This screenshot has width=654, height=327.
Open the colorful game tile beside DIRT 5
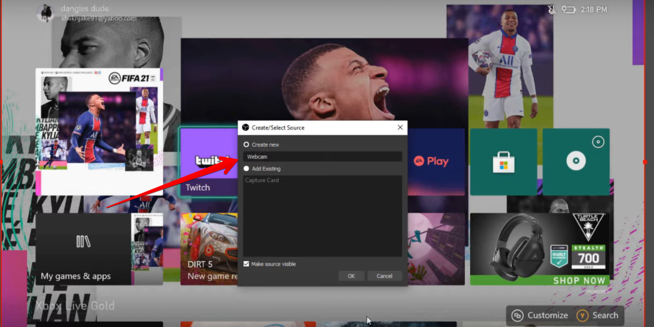pos(436,249)
